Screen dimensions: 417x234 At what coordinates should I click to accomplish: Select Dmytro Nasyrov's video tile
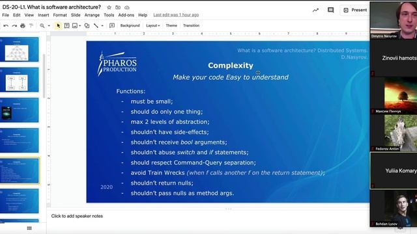pyautogui.click(x=394, y=20)
